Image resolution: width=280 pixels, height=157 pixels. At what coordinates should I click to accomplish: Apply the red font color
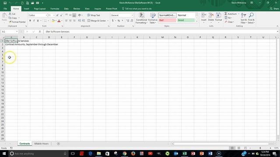pos(59,21)
